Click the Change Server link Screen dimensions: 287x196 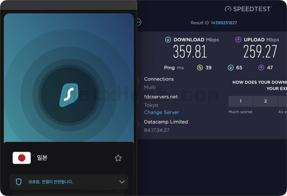[162, 112]
